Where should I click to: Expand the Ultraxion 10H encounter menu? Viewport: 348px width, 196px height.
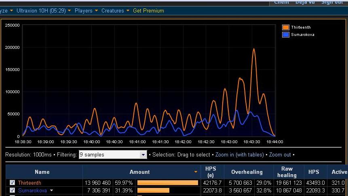(44, 10)
